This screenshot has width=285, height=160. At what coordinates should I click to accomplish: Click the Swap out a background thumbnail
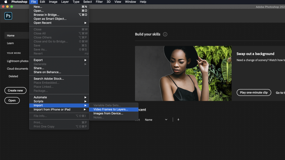pos(183,73)
